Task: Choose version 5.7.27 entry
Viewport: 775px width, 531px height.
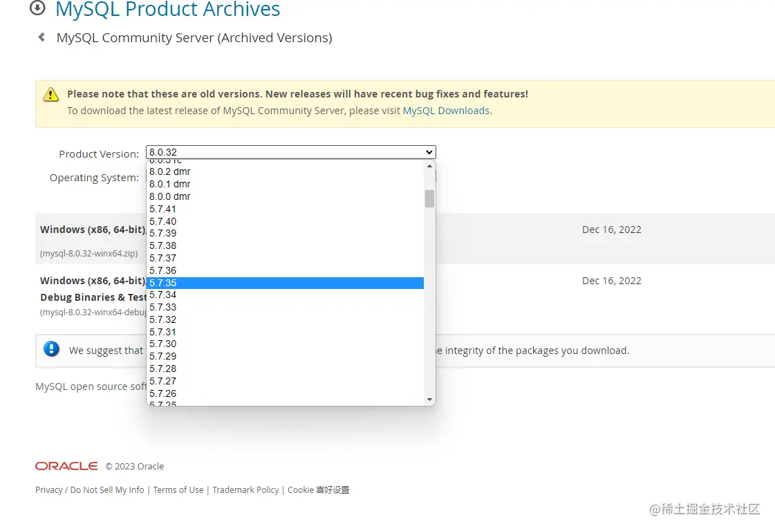Action: click(286, 381)
